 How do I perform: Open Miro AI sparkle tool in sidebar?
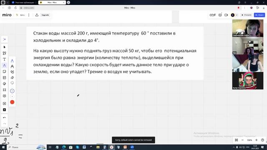pos(5,39)
